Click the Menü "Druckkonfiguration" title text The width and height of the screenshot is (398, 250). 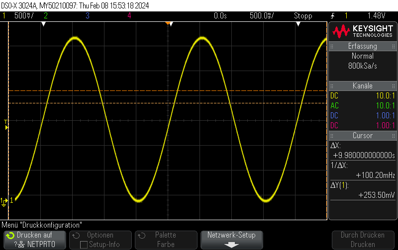42,225
